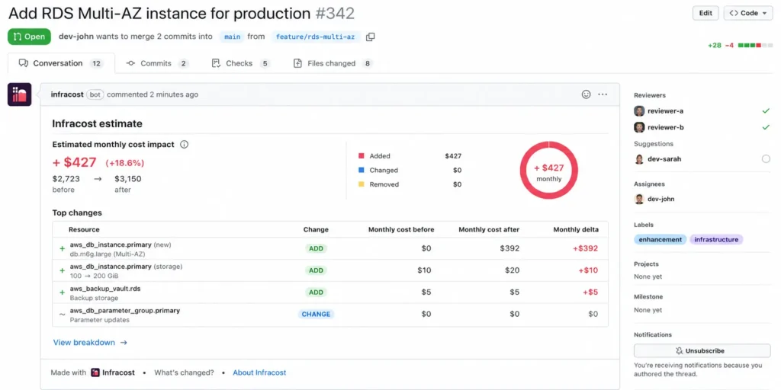
Task: Open the comment's three-dot options menu
Action: pos(603,94)
